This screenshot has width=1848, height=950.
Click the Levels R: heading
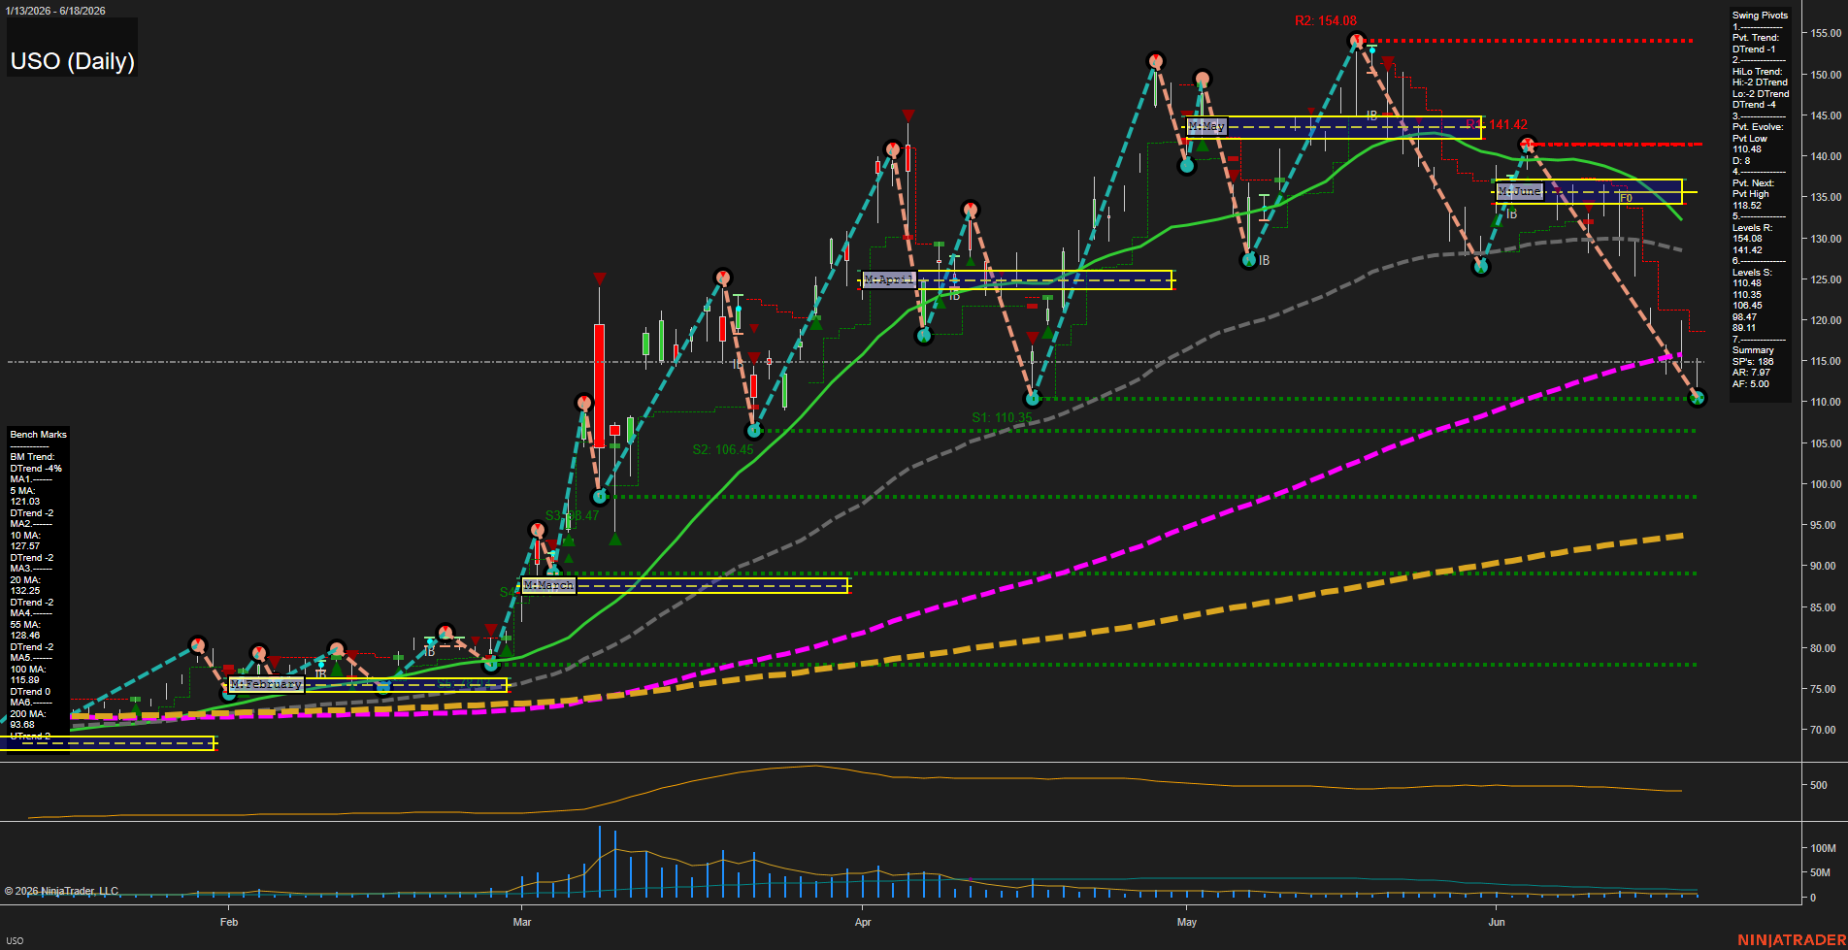pyautogui.click(x=1752, y=228)
